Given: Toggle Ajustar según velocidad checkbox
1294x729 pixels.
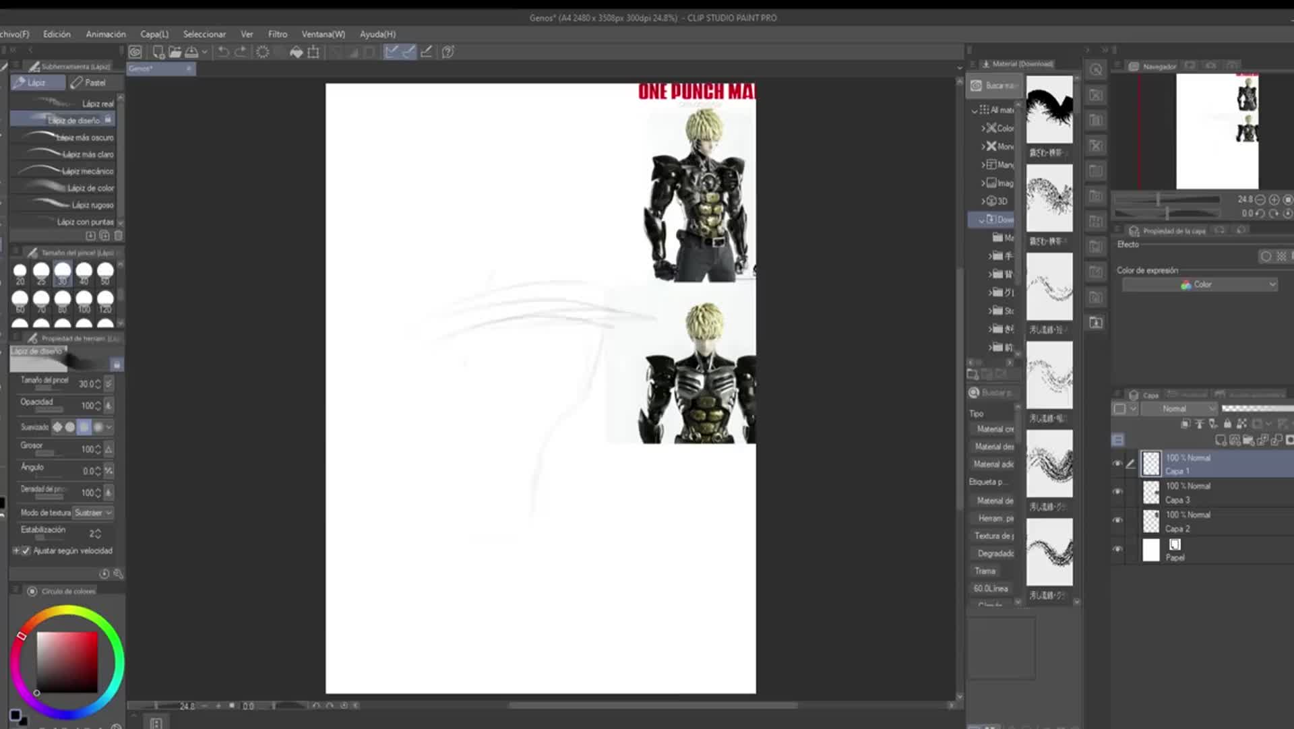Looking at the screenshot, I should click(26, 550).
